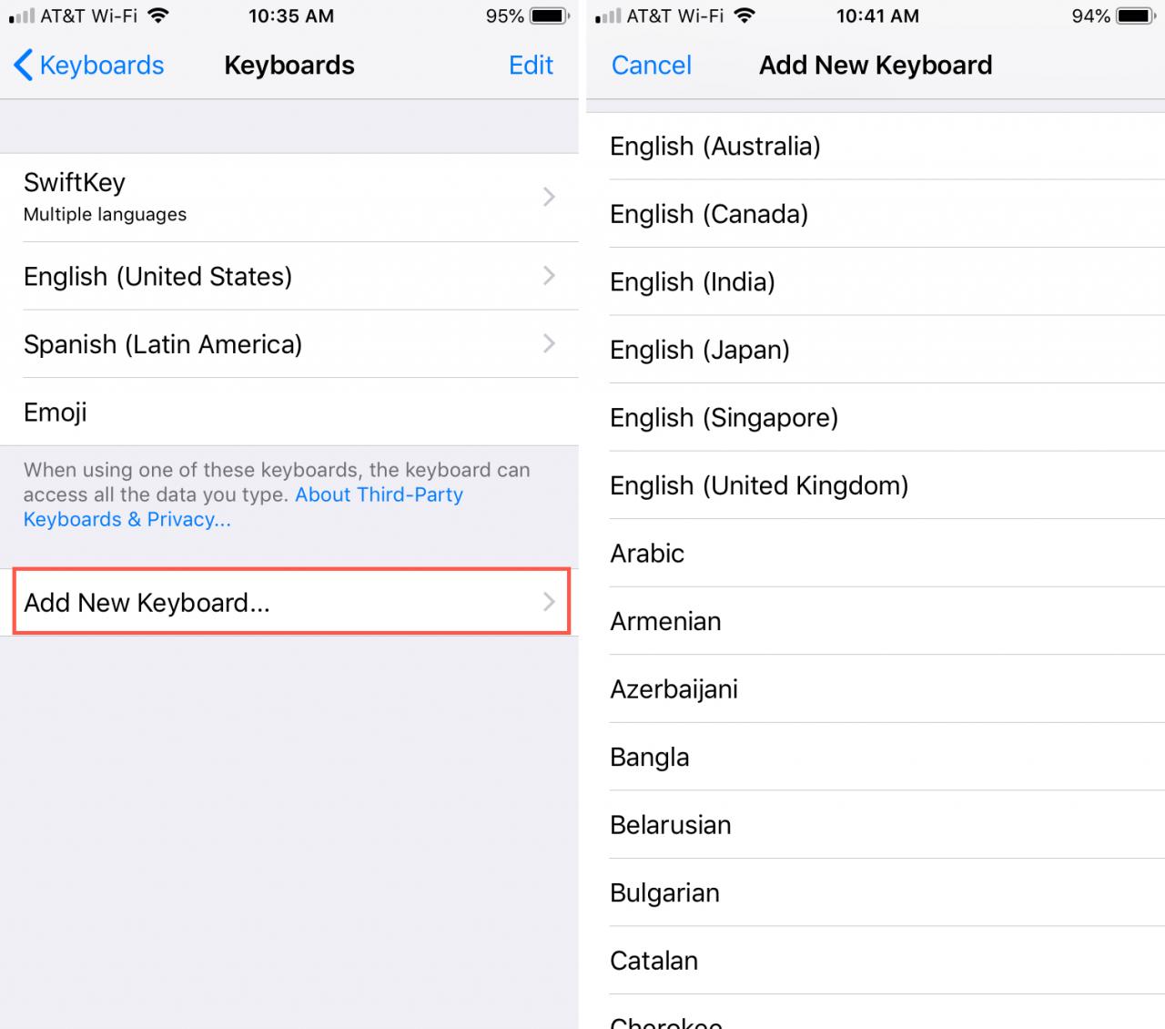Pick the Arabic keyboard
The height and width of the screenshot is (1029, 1165).
647,554
